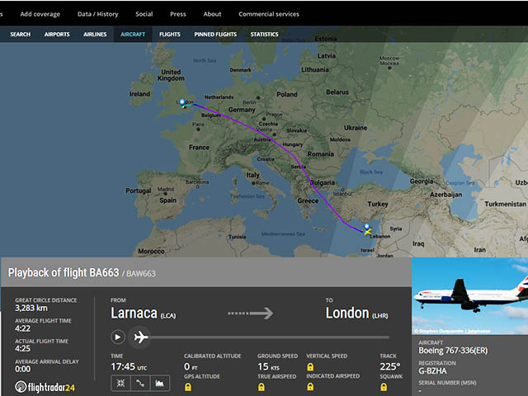Open the Pinned Flights tab
The width and height of the screenshot is (528, 396).
(215, 34)
